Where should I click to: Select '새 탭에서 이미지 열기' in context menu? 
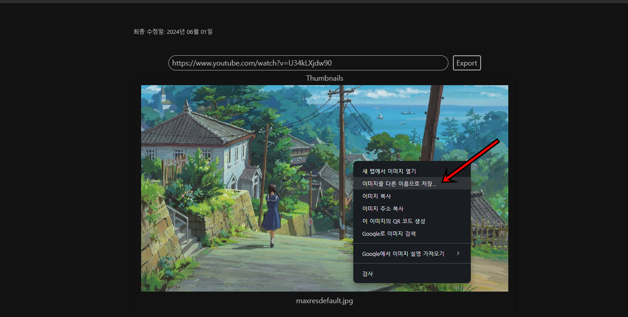[412, 171]
